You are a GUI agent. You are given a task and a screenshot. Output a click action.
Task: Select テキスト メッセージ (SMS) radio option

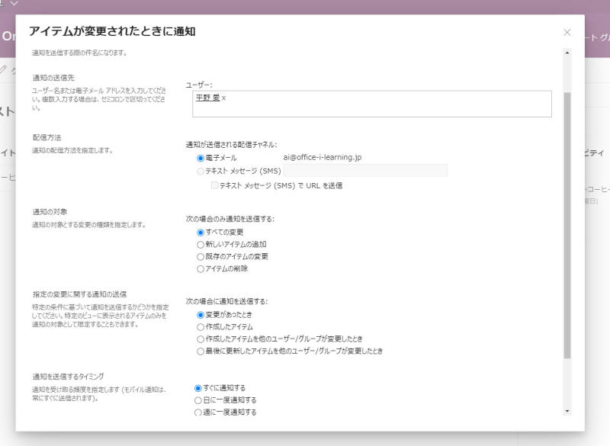[x=201, y=171]
